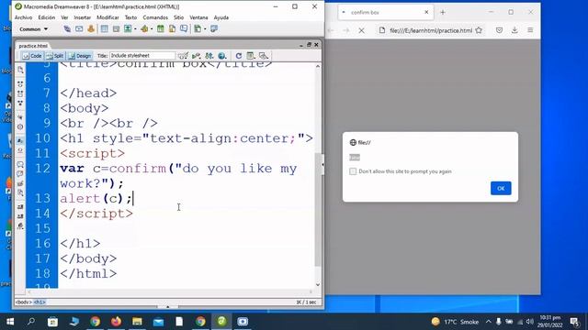Insert Div Tag icon in Common bar
This screenshot has width=588, height=330.
click(117, 28)
